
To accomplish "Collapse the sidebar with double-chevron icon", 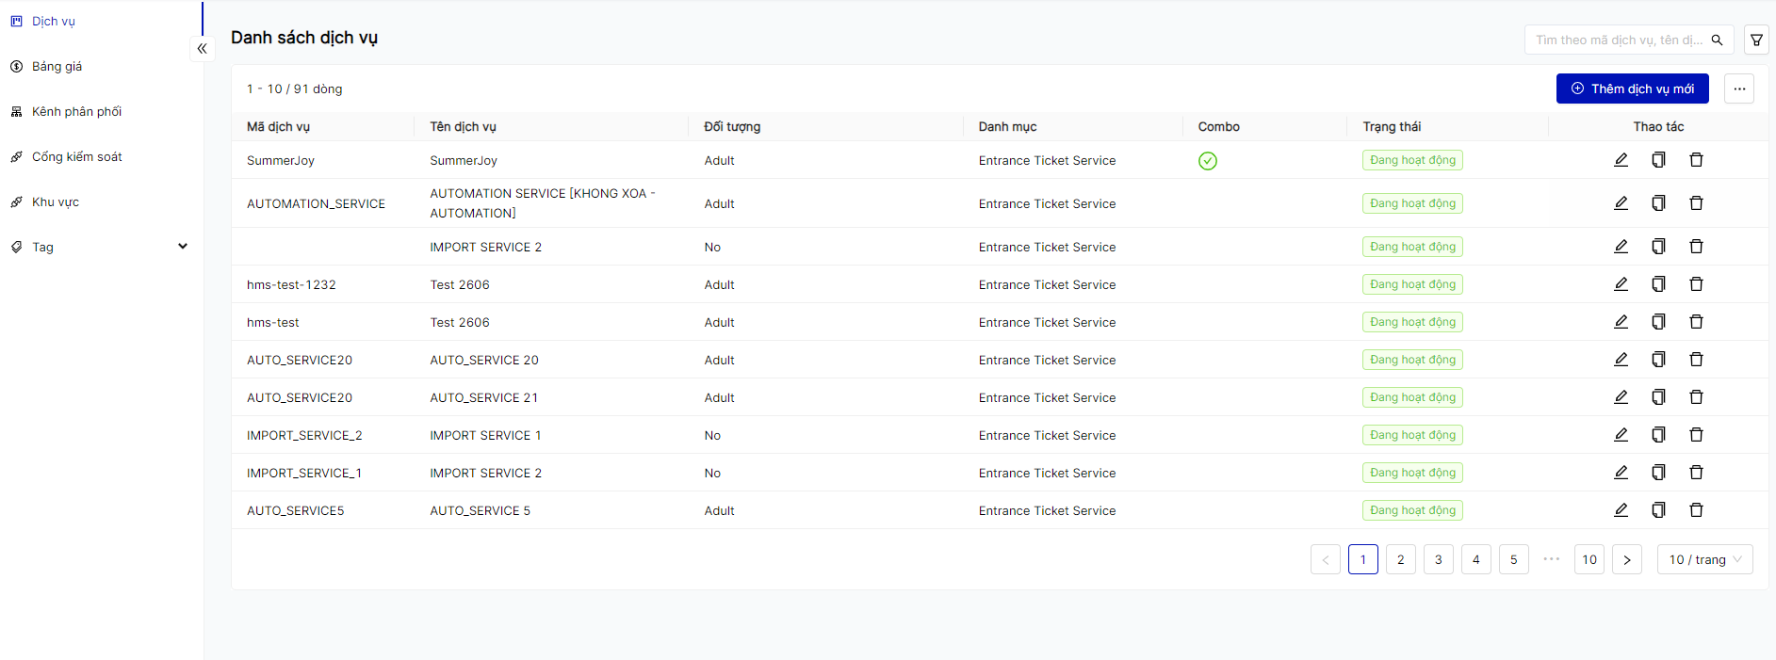I will click(202, 48).
